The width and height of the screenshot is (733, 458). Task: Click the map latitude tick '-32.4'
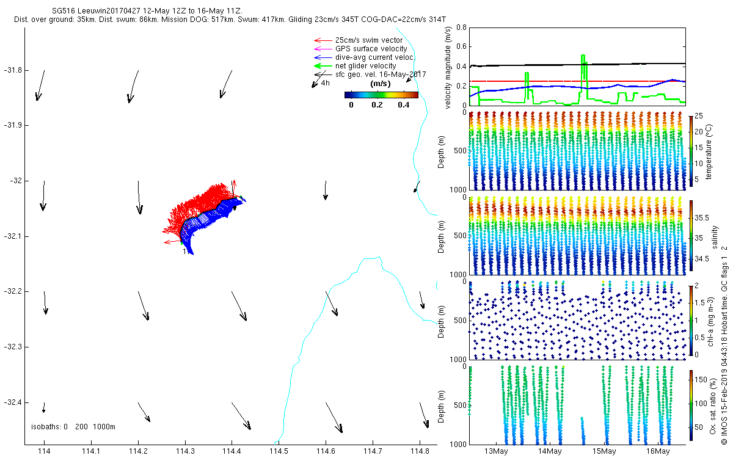12,402
